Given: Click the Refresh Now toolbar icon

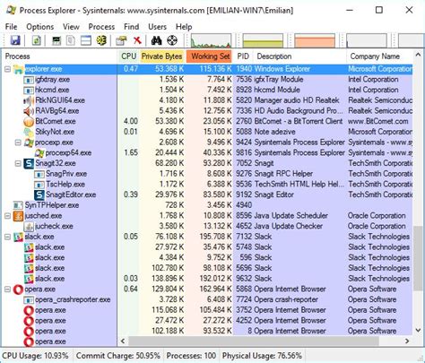Looking at the screenshot, I should tap(36, 40).
